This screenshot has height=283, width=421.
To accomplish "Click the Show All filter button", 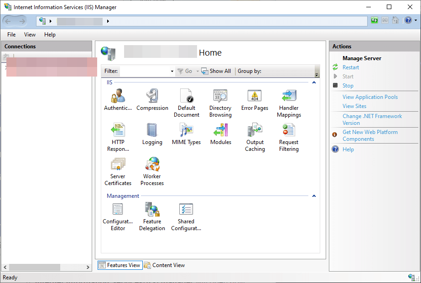I will coord(216,71).
